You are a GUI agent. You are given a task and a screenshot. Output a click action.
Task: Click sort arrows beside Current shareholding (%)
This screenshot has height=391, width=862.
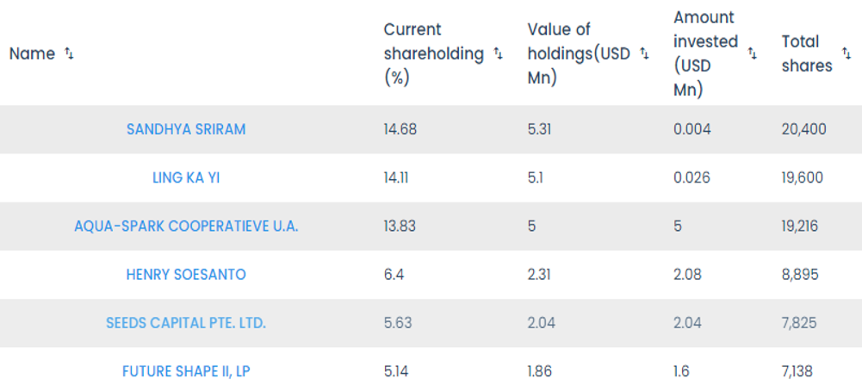point(499,53)
